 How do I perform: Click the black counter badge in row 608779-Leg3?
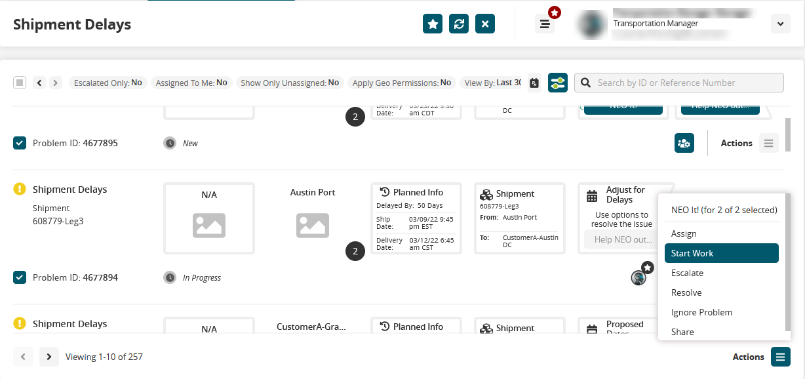[355, 251]
